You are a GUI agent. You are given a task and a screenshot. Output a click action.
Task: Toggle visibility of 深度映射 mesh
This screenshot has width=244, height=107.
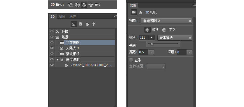tap(52, 59)
